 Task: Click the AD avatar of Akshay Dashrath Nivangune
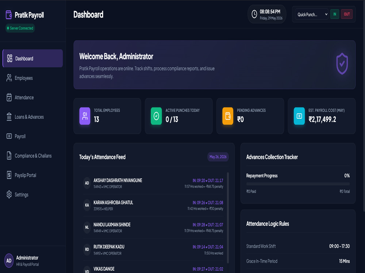[x=87, y=183]
